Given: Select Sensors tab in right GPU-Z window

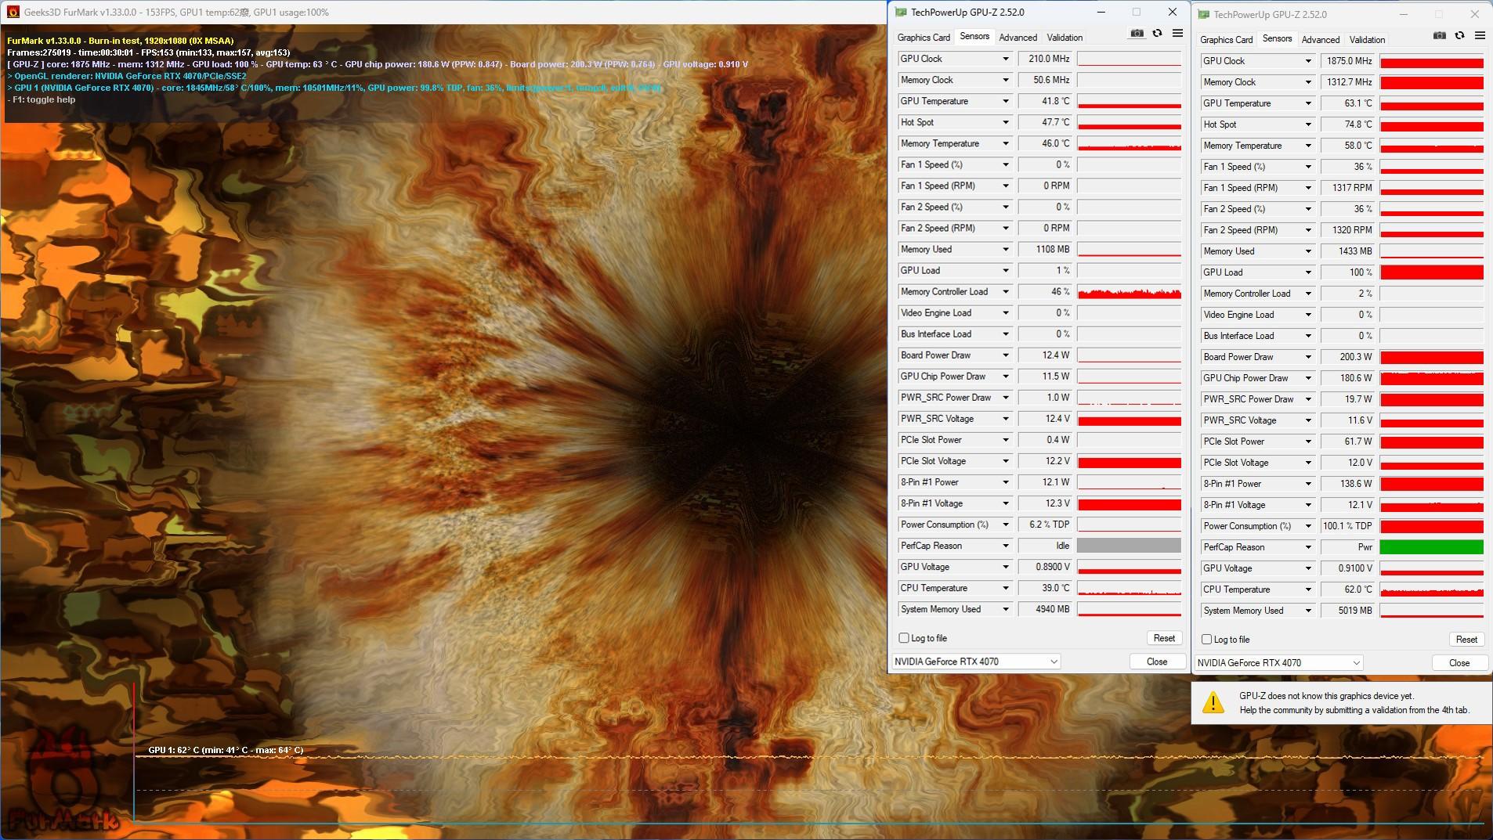Looking at the screenshot, I should point(1277,38).
